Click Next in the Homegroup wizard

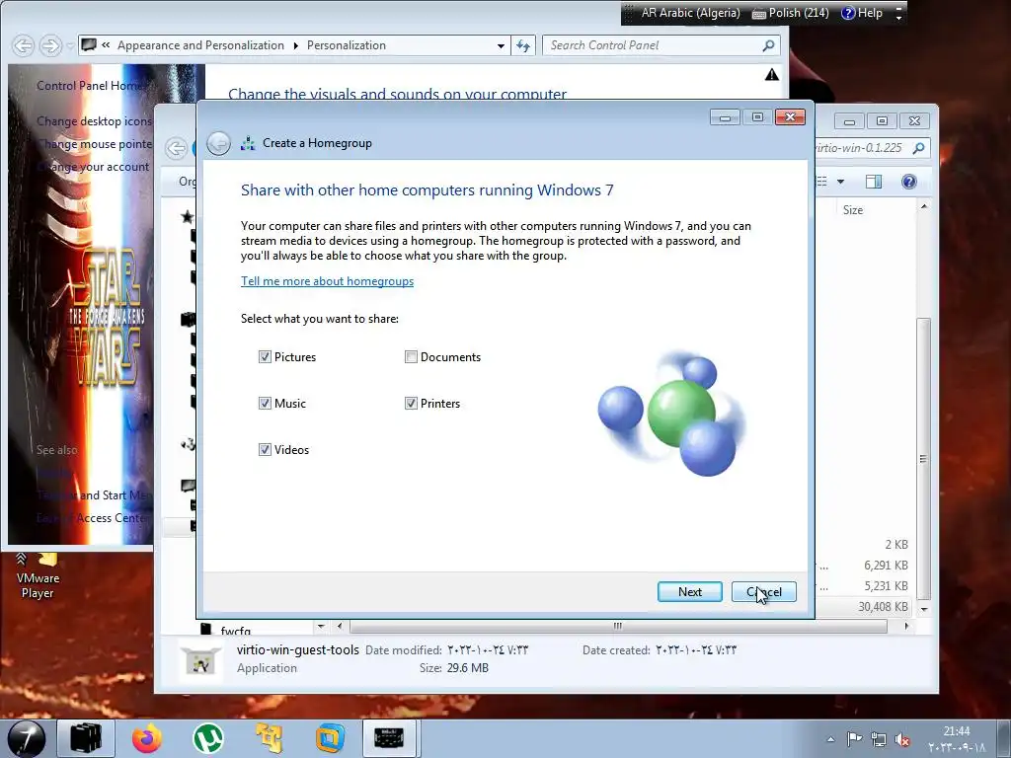click(x=690, y=592)
